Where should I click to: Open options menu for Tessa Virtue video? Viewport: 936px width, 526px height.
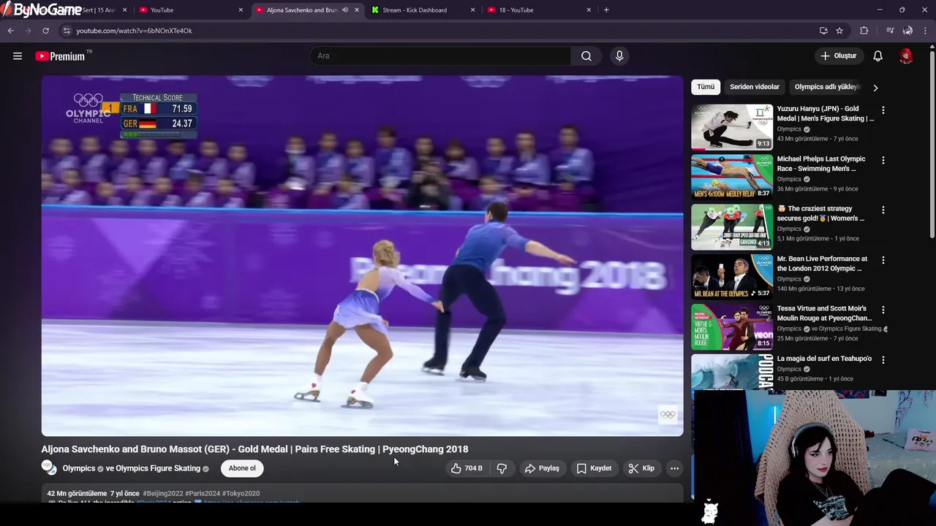click(x=883, y=310)
